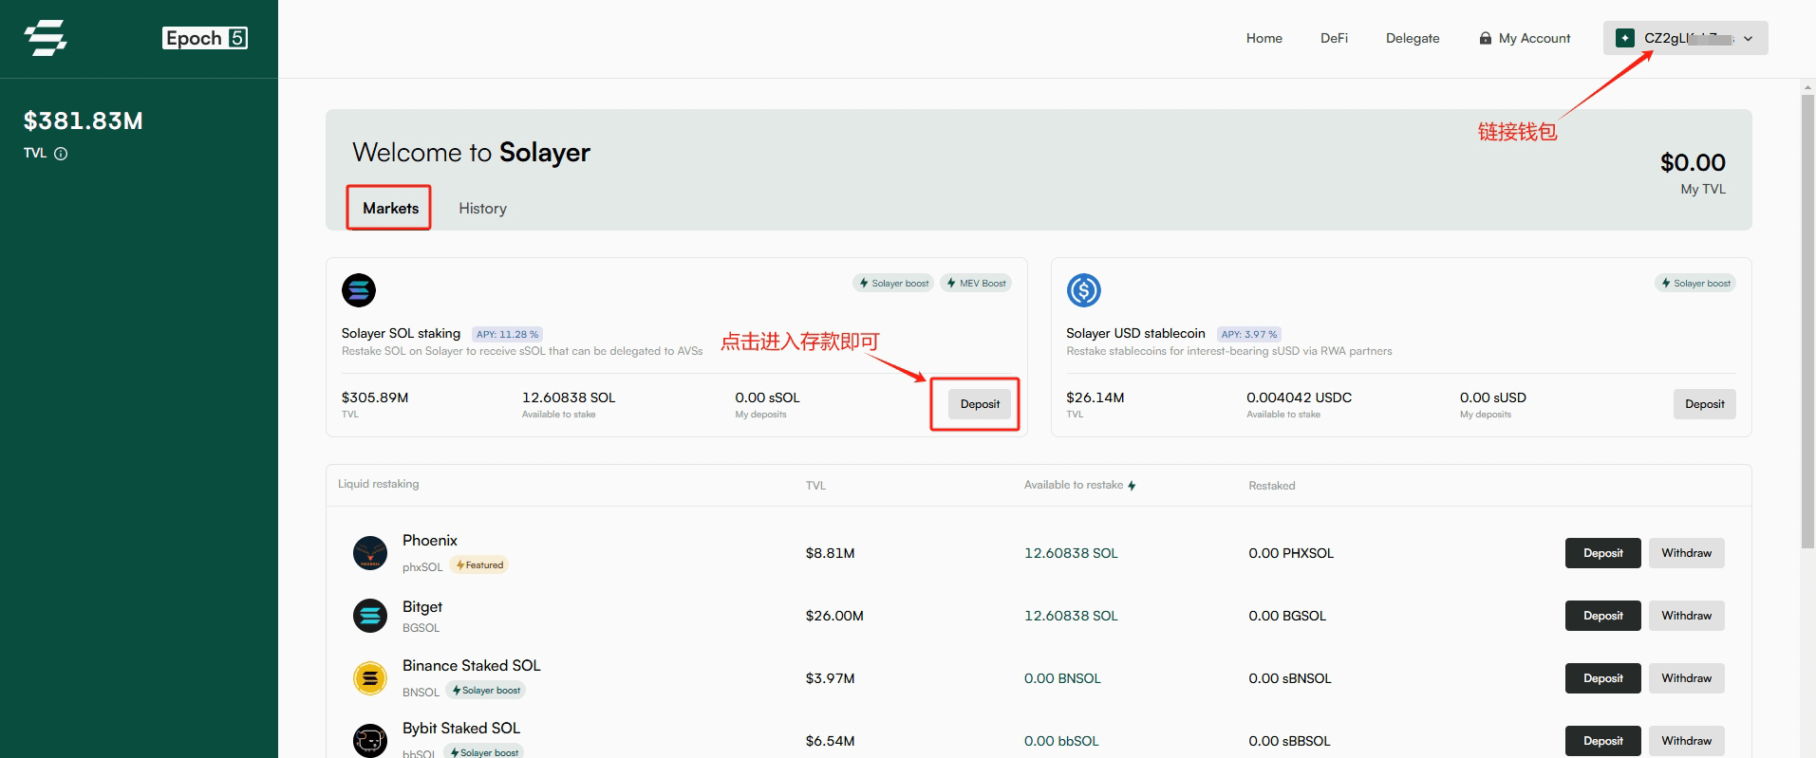Click the Phoenix token icon
This screenshot has height=758, width=1816.
click(370, 553)
